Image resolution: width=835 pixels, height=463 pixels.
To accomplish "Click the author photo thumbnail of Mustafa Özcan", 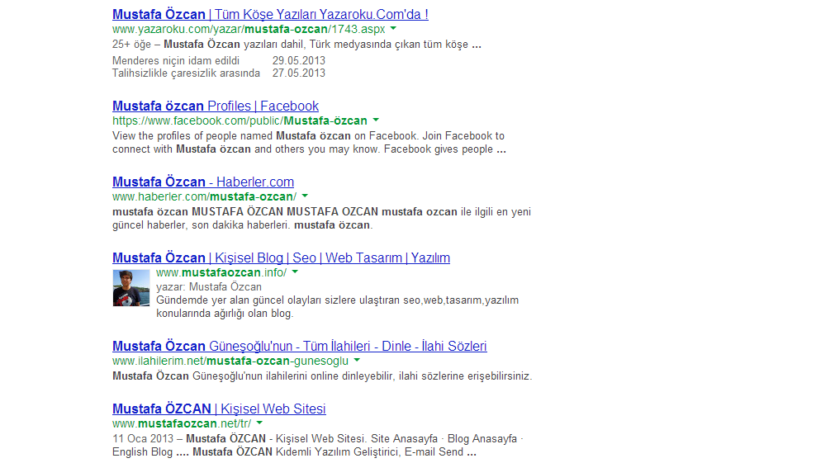I will [131, 288].
